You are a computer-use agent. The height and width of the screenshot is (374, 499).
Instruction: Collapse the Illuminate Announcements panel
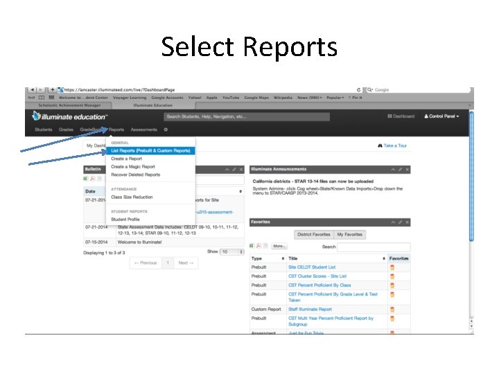pyautogui.click(x=393, y=170)
